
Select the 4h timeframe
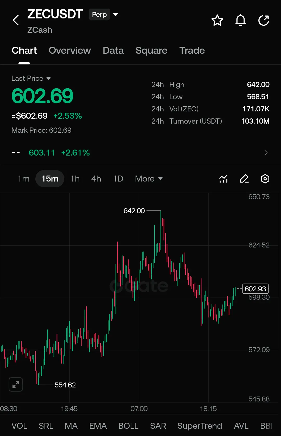[96, 179]
